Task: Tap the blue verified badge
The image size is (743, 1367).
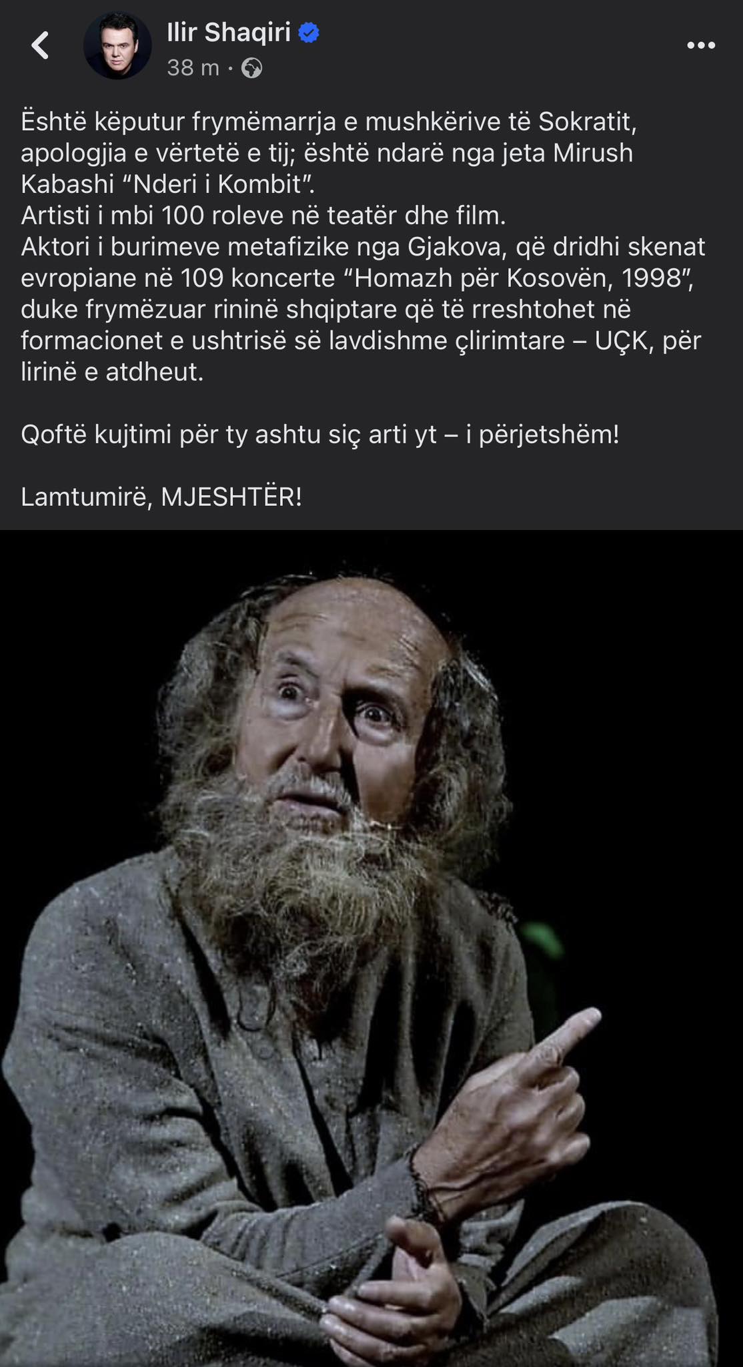Action: [x=308, y=32]
